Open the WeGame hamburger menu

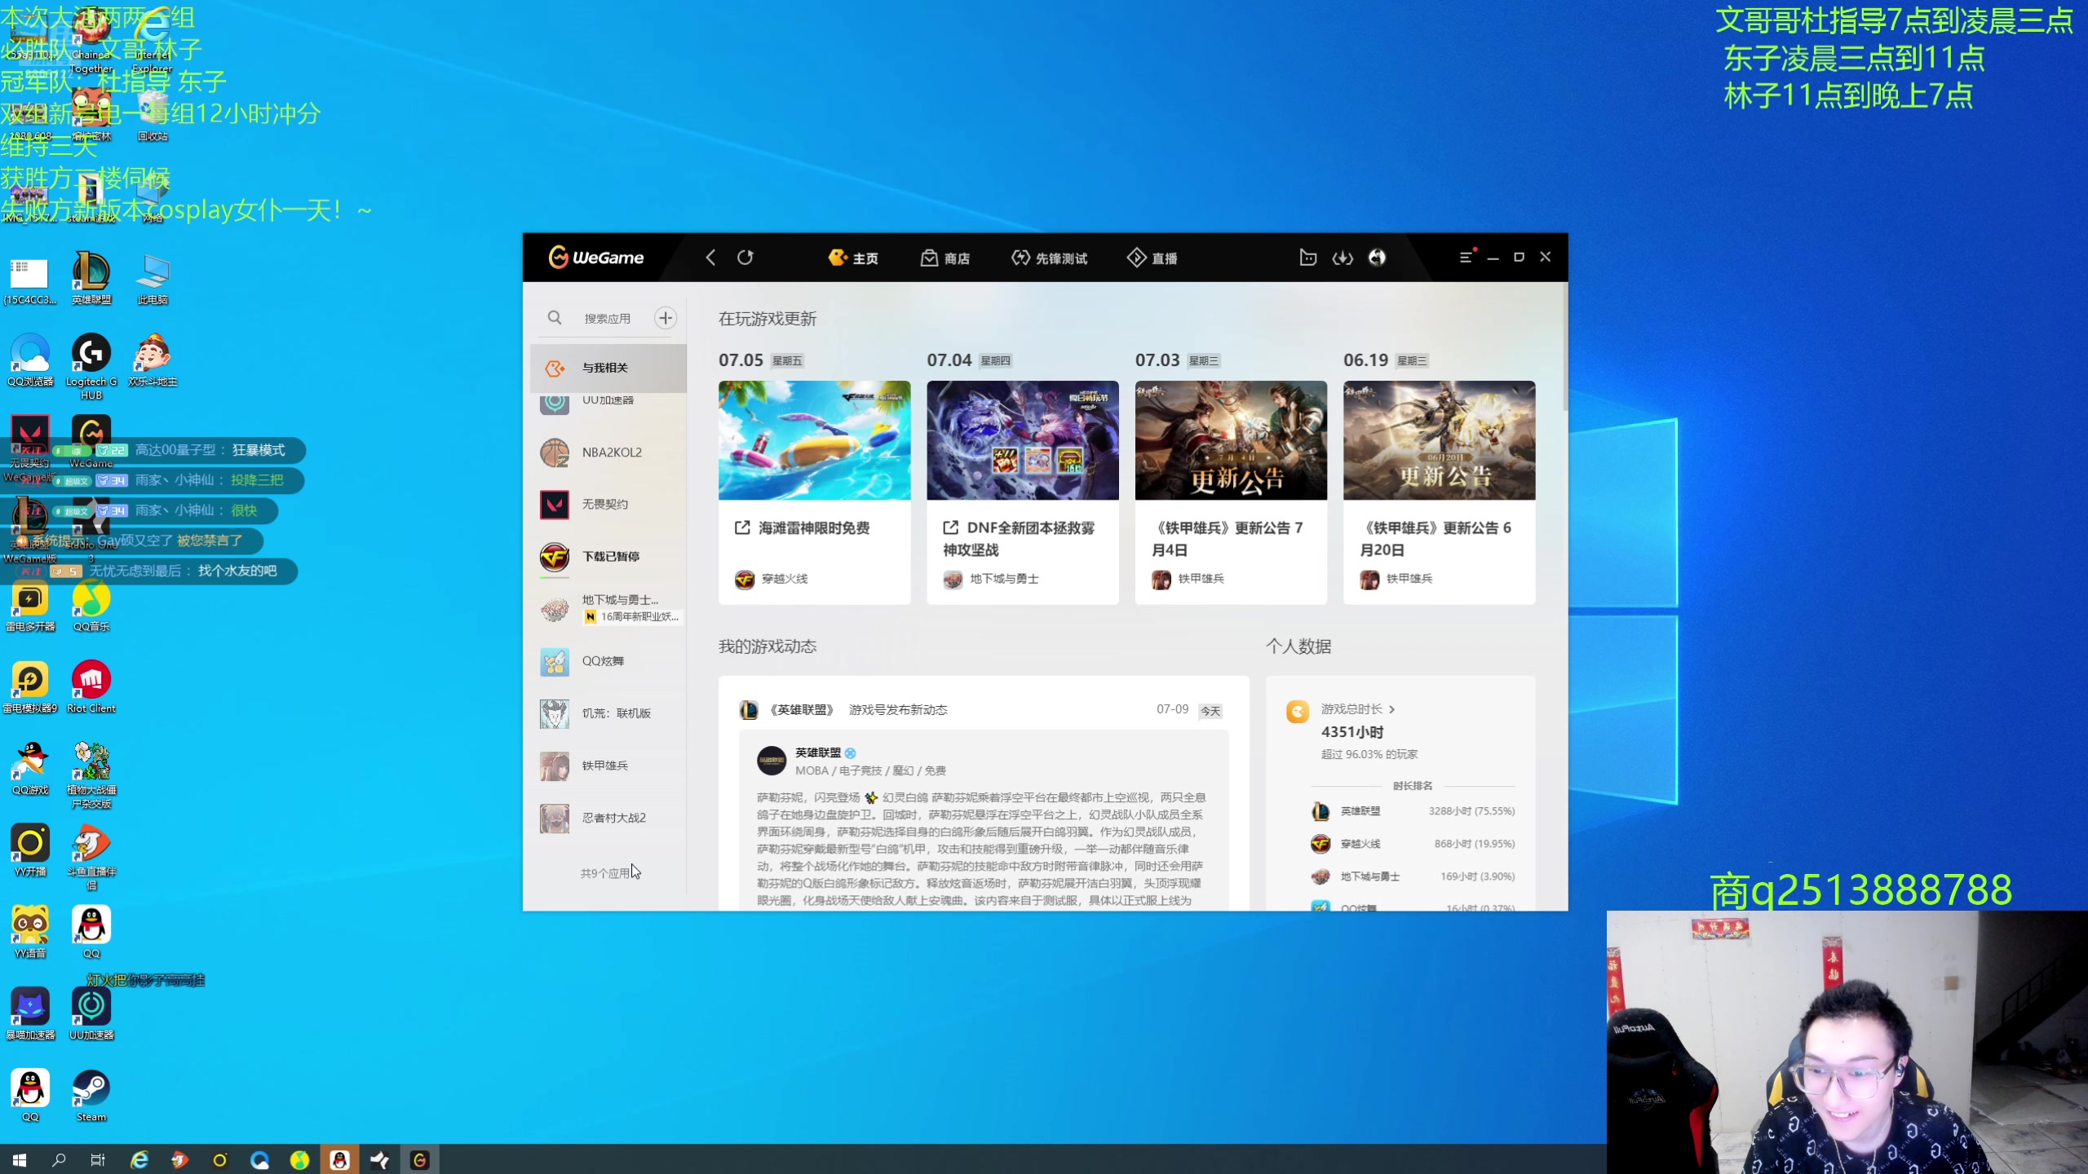point(1466,257)
